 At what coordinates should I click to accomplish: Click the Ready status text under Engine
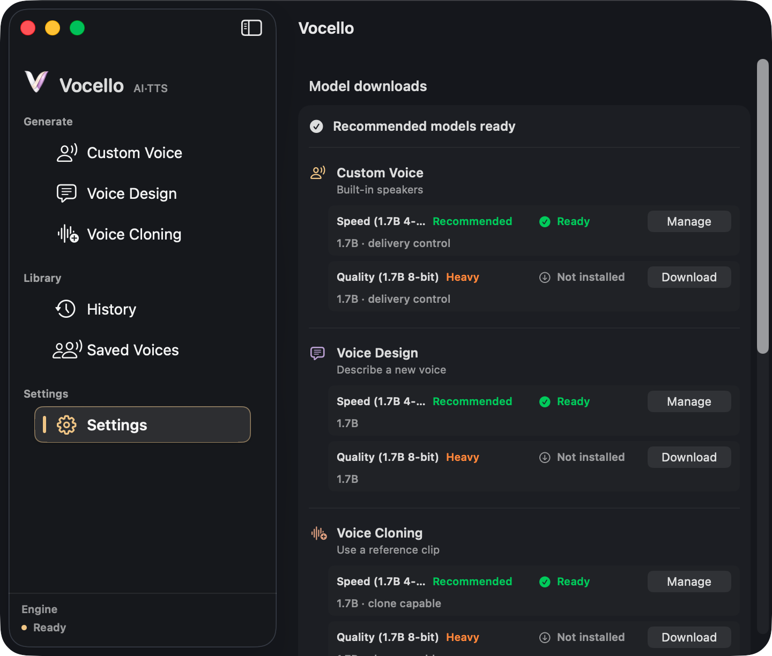click(50, 628)
